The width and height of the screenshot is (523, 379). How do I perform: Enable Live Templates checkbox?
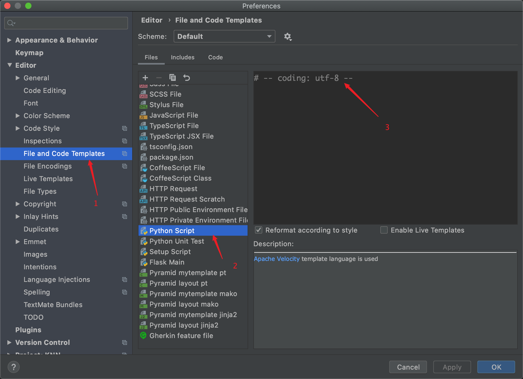384,230
